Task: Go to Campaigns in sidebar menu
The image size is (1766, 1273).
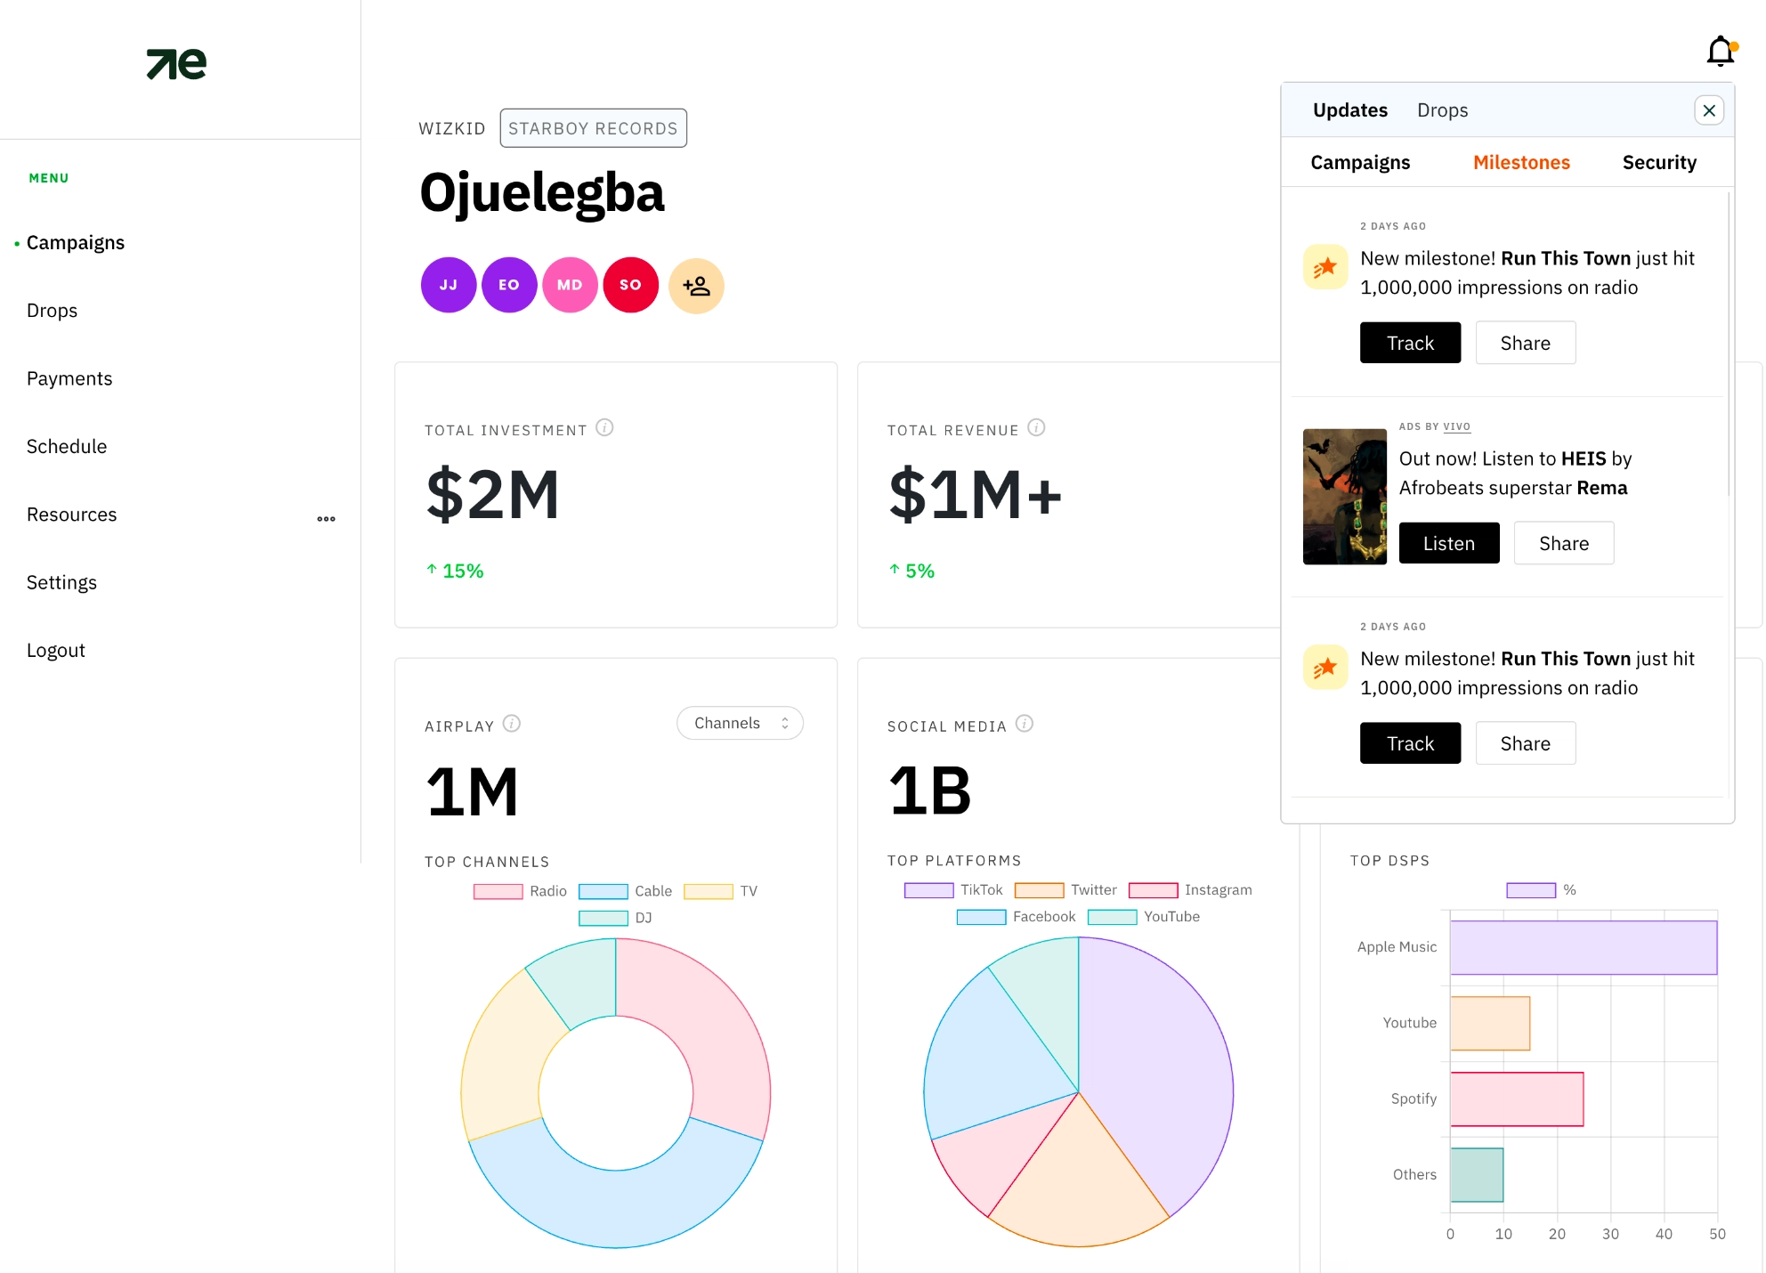Action: (x=76, y=243)
